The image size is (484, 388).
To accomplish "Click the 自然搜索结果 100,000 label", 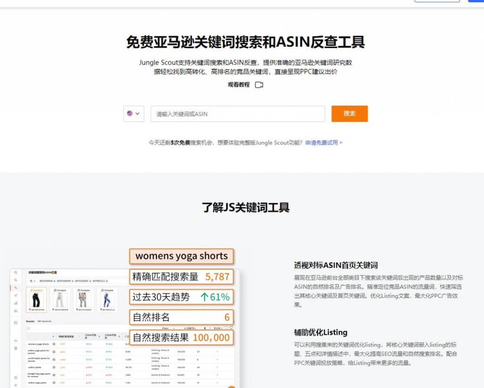I will [x=181, y=337].
